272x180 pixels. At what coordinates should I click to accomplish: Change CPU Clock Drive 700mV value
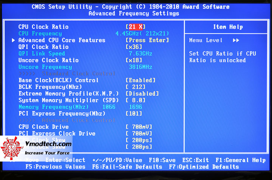coord(139,127)
